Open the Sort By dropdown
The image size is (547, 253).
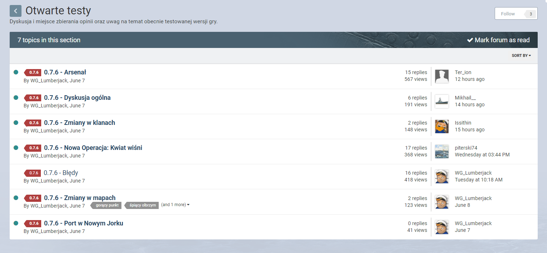(x=521, y=55)
